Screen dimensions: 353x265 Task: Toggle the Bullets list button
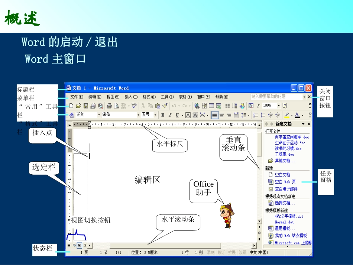(263, 115)
